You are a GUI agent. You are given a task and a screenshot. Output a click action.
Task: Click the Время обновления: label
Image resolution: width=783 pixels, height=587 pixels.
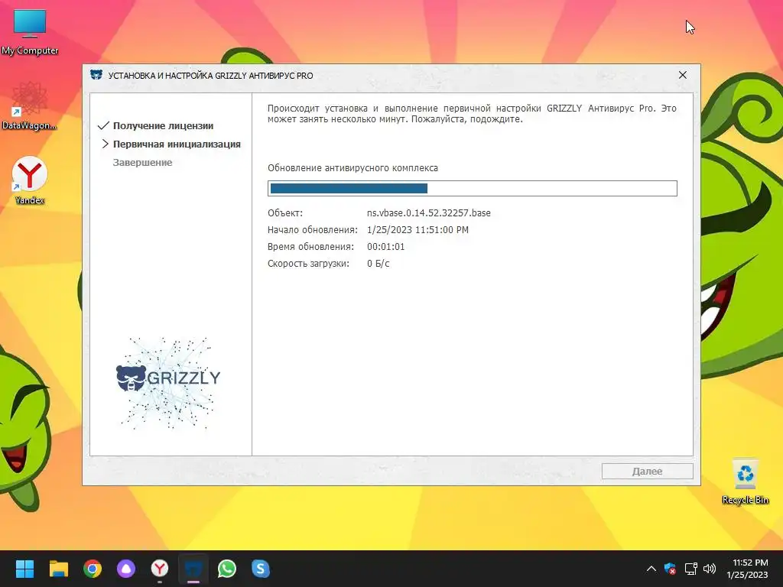[310, 247]
